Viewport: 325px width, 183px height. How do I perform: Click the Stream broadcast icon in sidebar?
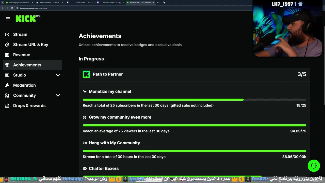coord(7,34)
